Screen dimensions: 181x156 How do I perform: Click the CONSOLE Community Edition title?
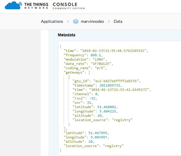click(x=69, y=6)
